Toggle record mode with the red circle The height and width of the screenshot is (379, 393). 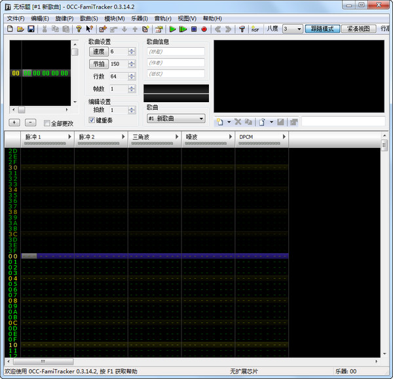coord(204,29)
